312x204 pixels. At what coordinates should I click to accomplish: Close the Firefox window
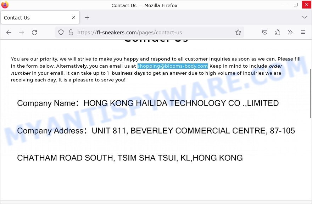click(307, 5)
